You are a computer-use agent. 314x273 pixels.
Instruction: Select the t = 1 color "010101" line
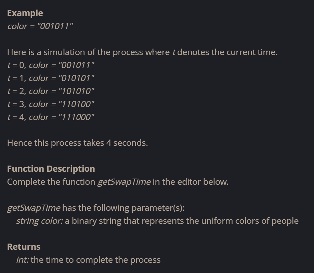tap(51, 78)
